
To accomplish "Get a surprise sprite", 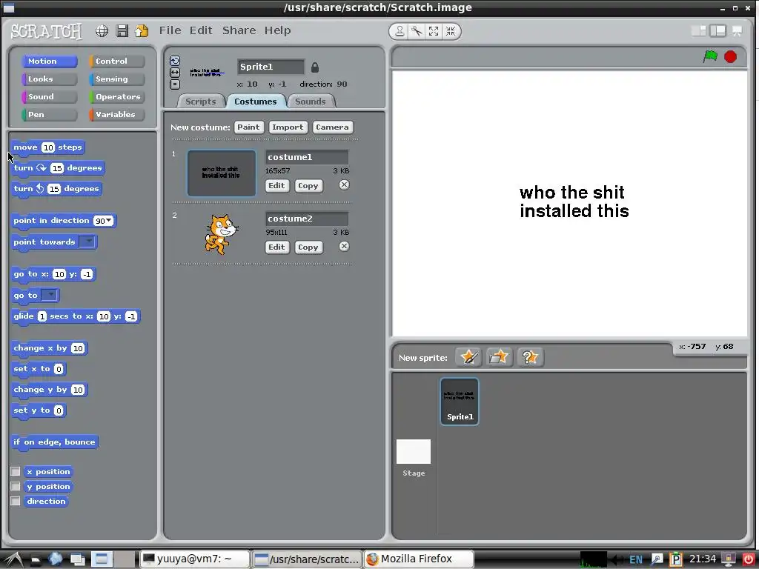I will [x=530, y=358].
